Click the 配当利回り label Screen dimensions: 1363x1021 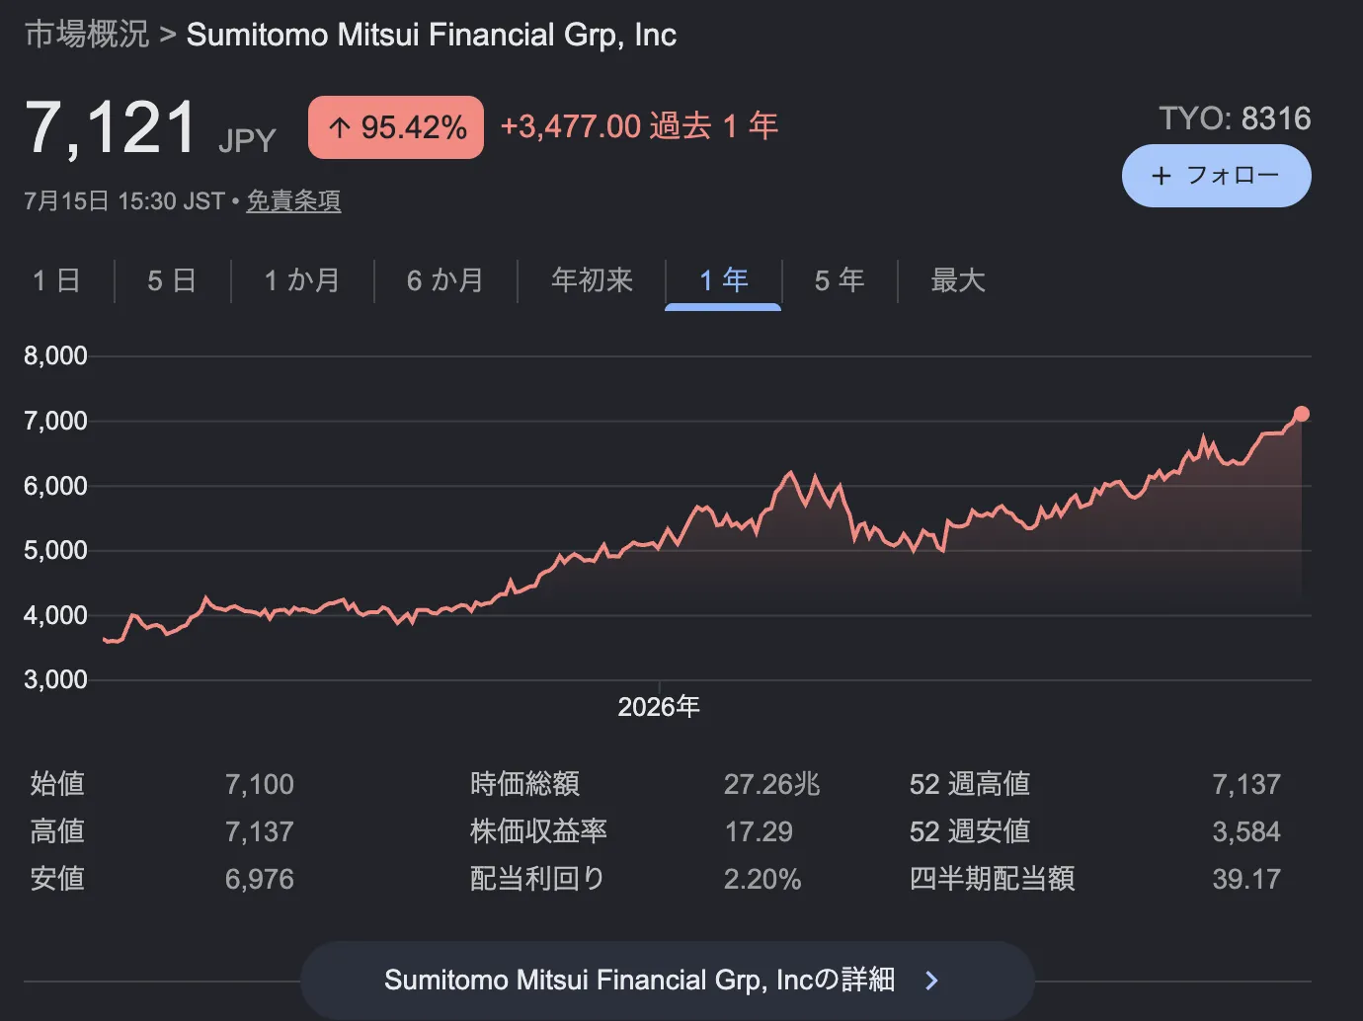coord(538,879)
